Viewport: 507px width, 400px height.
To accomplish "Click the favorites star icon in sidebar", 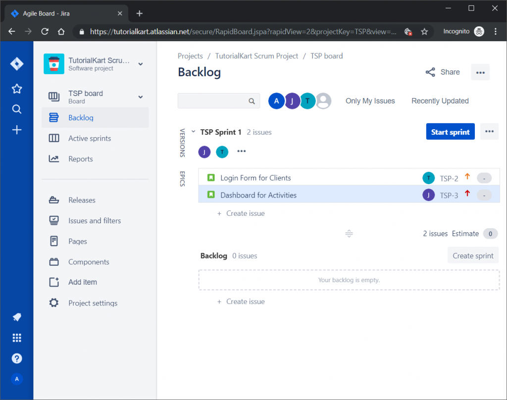I will pos(16,89).
